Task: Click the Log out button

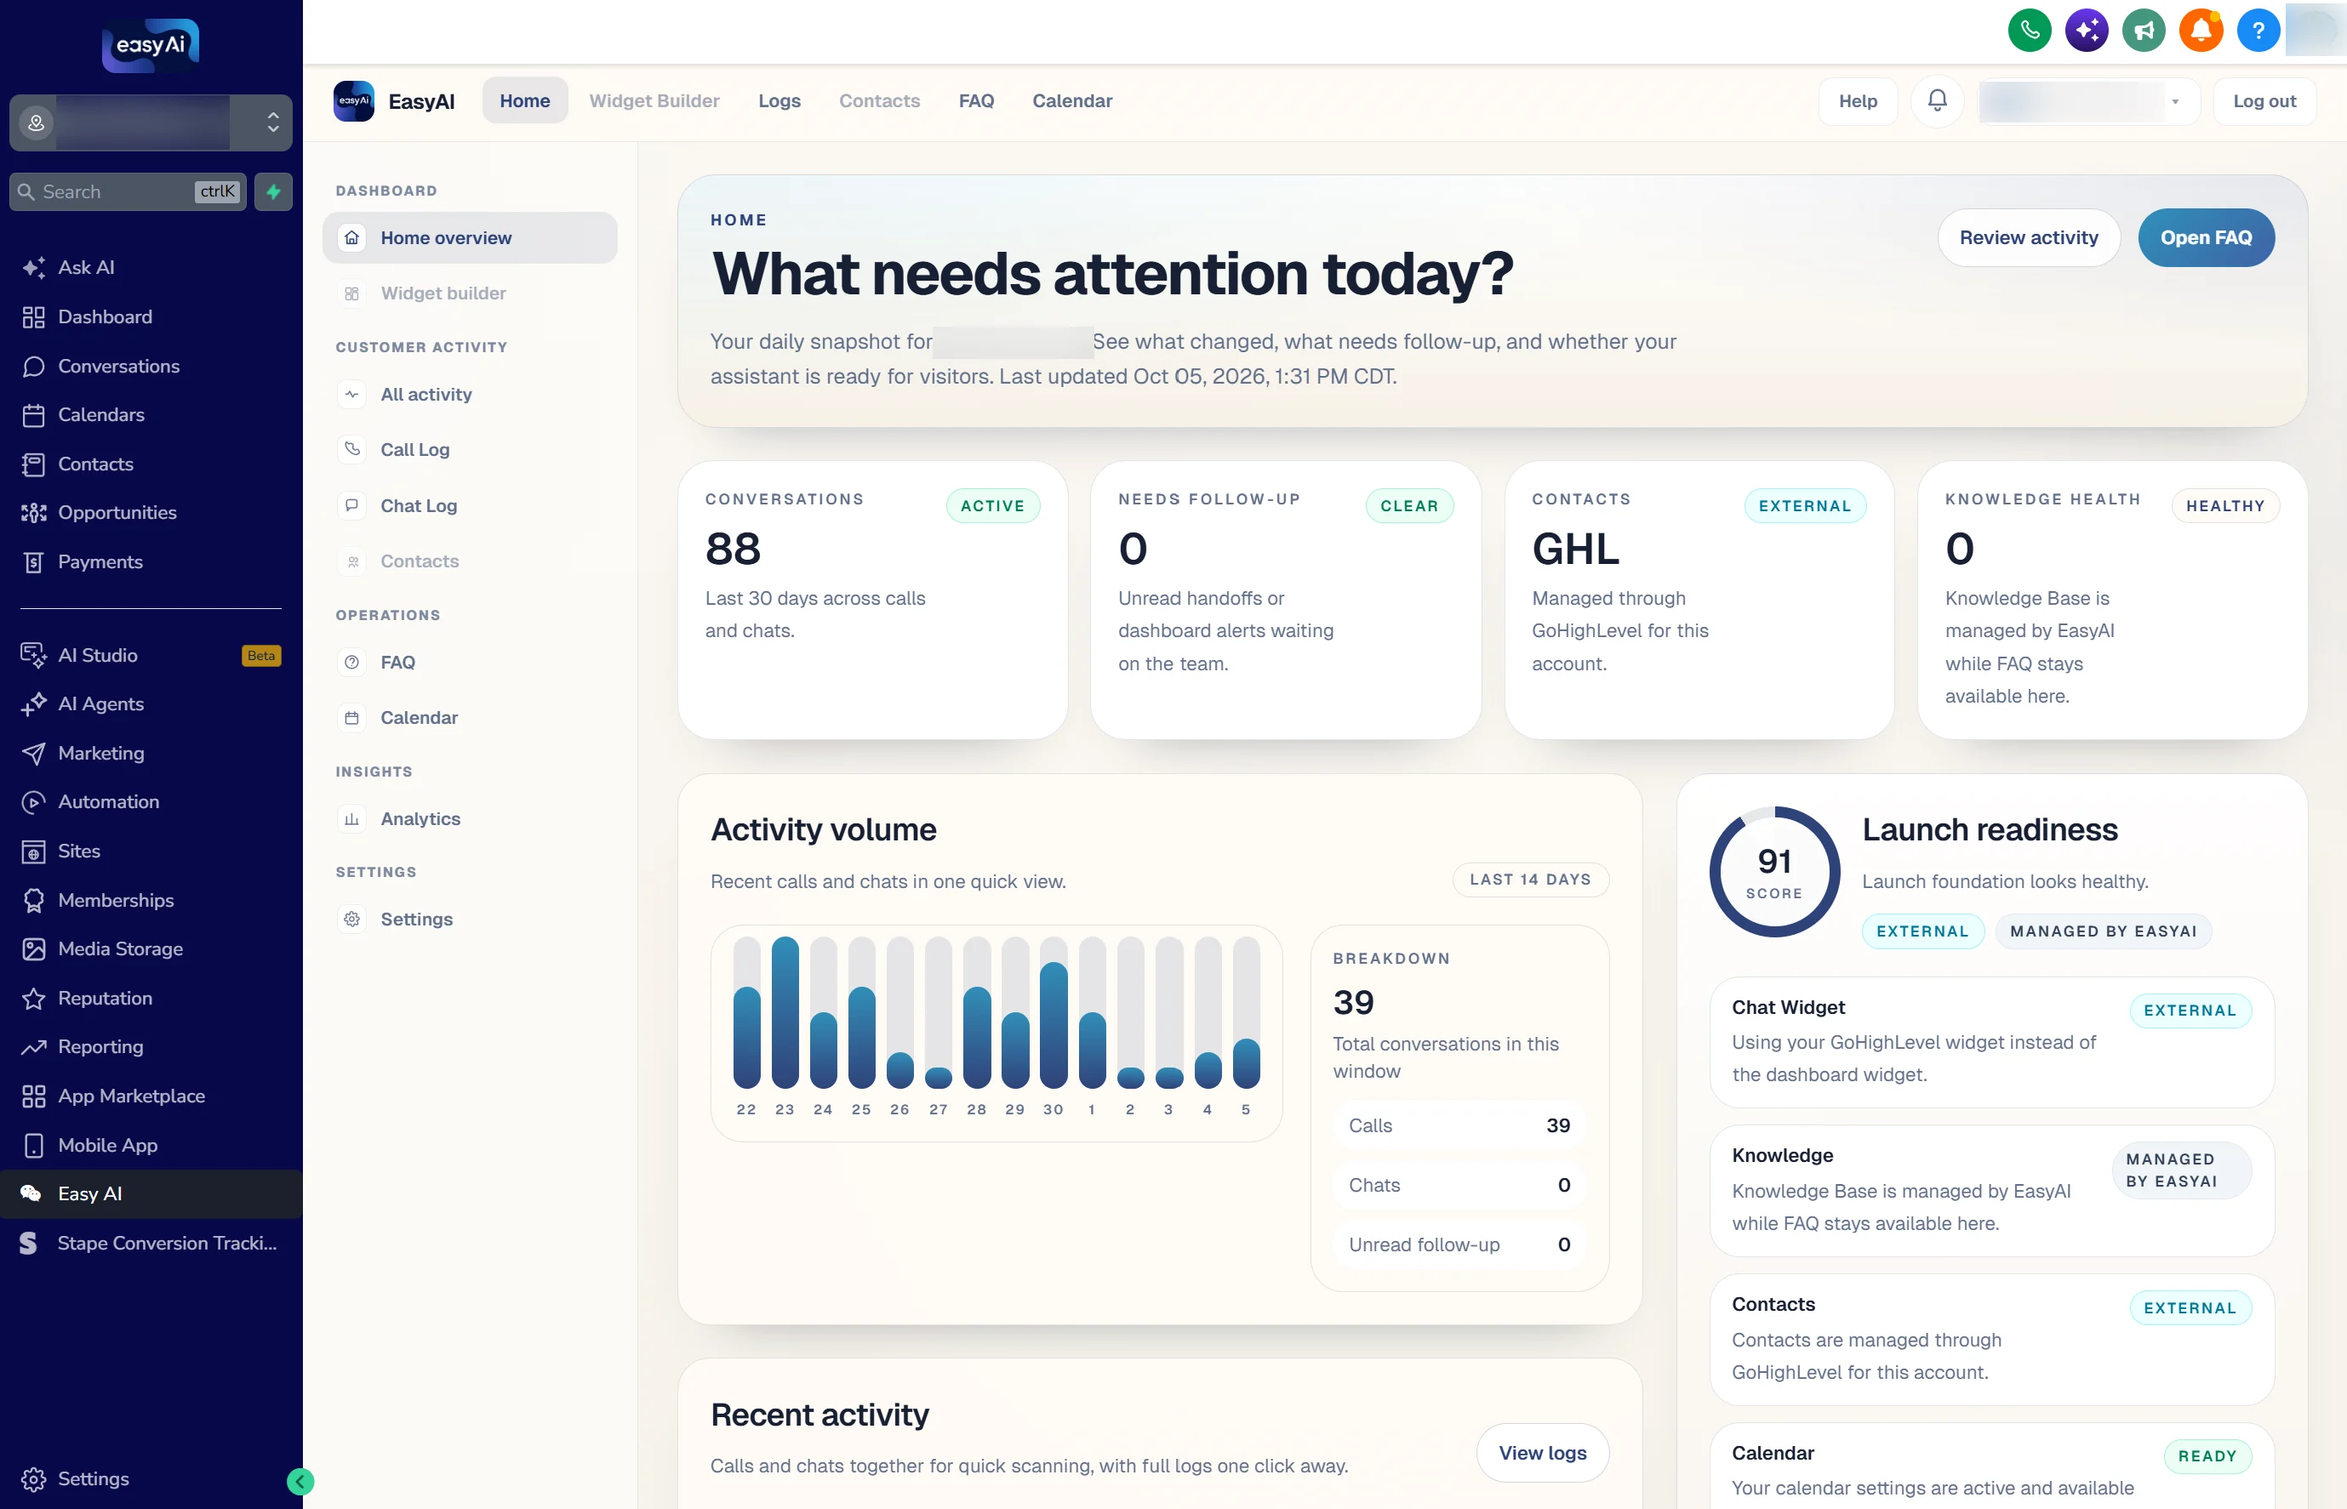Action: tap(2264, 101)
